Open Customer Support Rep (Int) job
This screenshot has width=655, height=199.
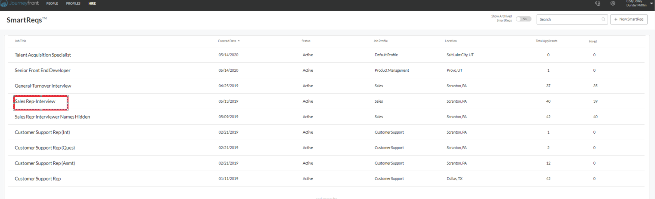42,132
